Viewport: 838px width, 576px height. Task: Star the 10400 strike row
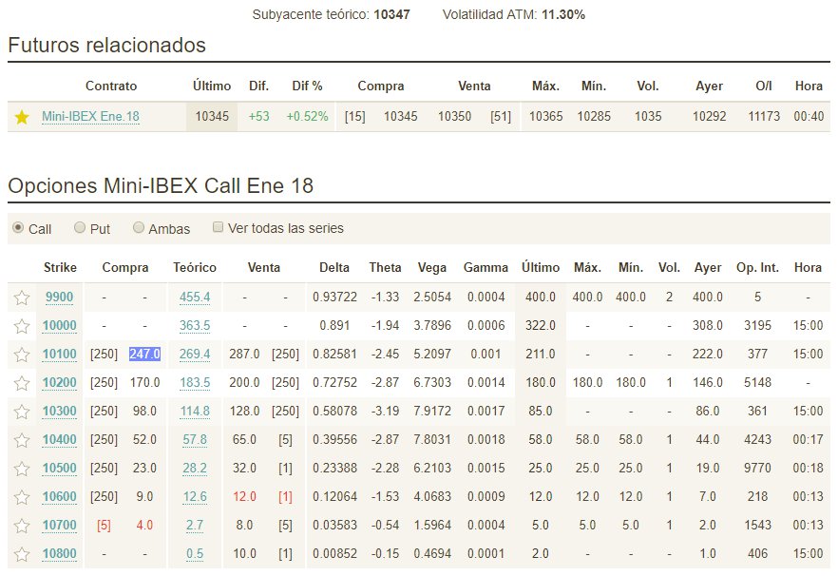tap(21, 440)
